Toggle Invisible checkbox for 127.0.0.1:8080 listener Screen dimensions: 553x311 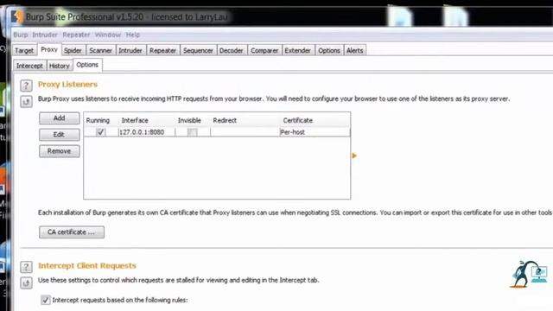tap(192, 132)
